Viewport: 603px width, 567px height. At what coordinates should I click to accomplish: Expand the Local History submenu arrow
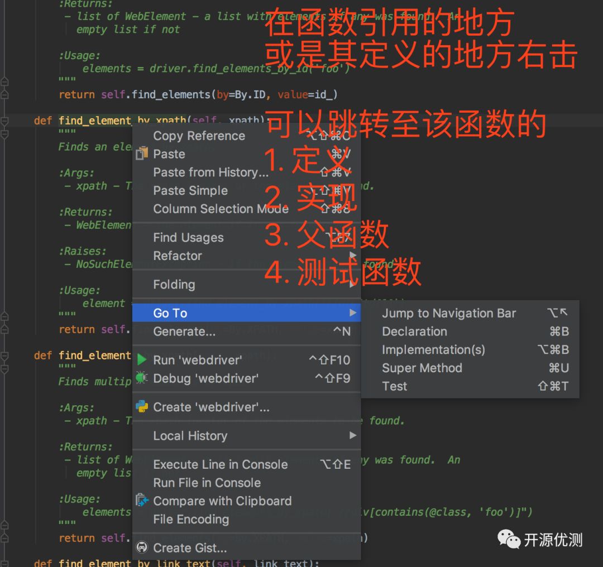353,435
